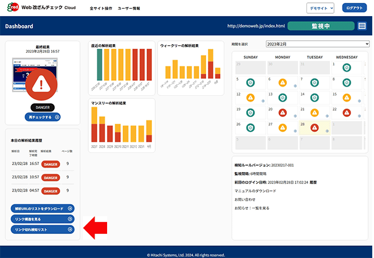Open the マニュアルのダウンロード link

coord(255,190)
